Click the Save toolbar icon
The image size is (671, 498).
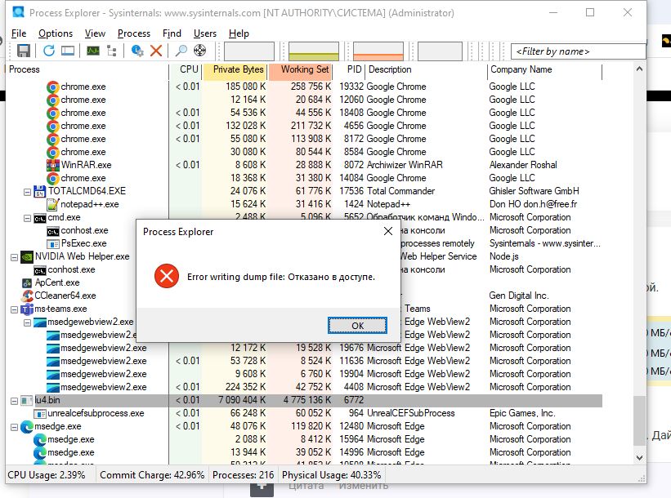click(24, 51)
